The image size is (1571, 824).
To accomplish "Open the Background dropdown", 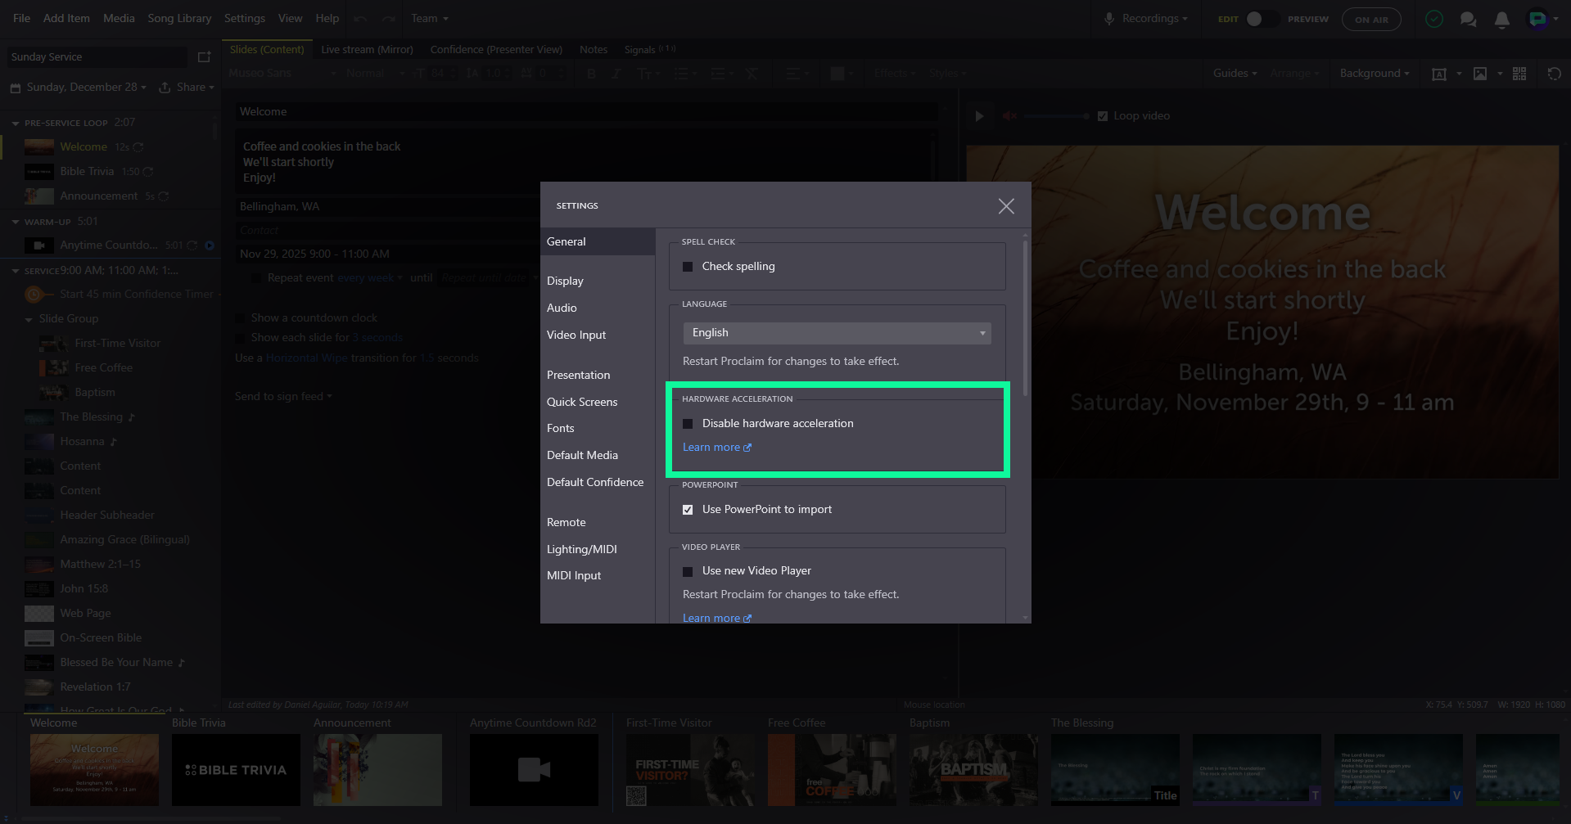I will (x=1375, y=74).
